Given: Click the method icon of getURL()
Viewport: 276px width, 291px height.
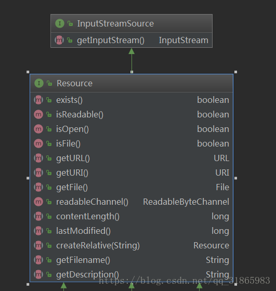Looking at the screenshot, I should (38, 158).
